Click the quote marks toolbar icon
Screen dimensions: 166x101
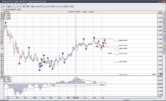click(x=4, y=6)
